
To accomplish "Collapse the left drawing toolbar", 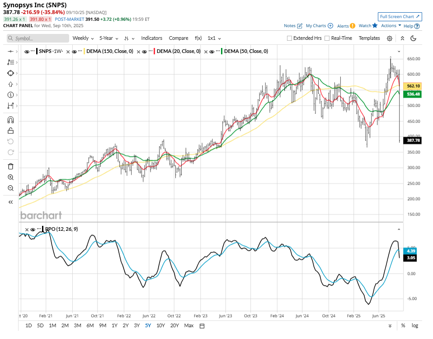I will [x=10, y=202].
